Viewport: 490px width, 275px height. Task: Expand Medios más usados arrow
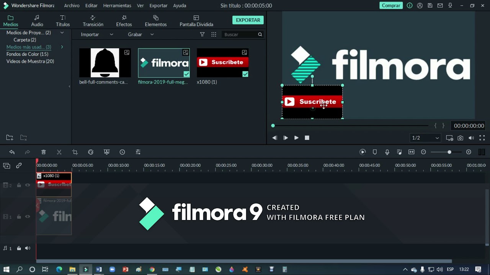(x=62, y=47)
